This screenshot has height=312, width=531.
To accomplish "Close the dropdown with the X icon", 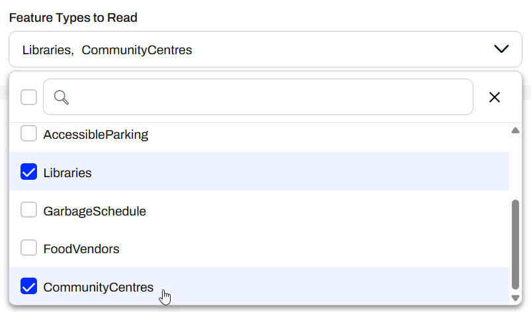I will 494,97.
